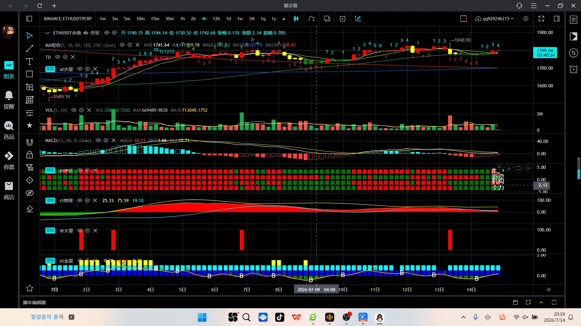
Task: Hide all drawings with eye-slash icon
Action: tap(29, 193)
